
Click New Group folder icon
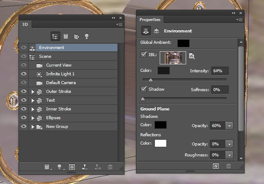pyautogui.click(x=39, y=127)
